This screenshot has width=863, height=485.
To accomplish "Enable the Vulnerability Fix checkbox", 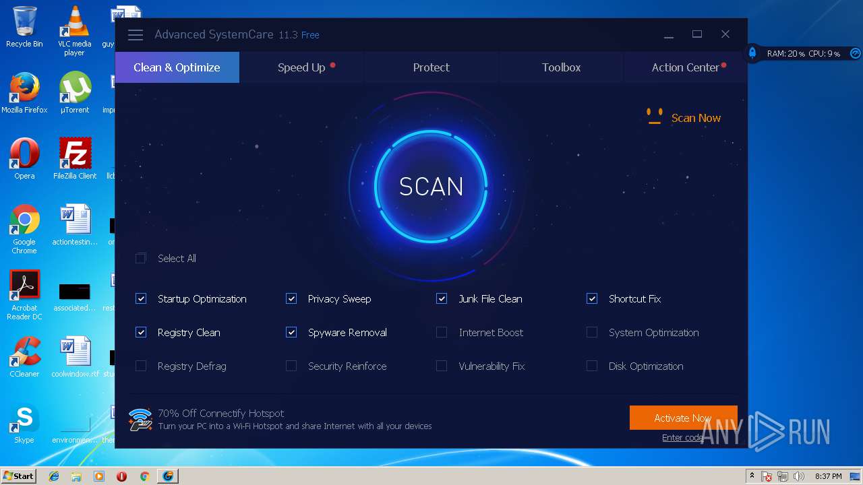I will coord(442,366).
